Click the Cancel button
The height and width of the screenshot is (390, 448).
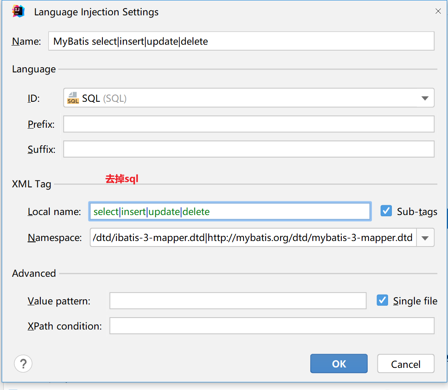pos(406,364)
